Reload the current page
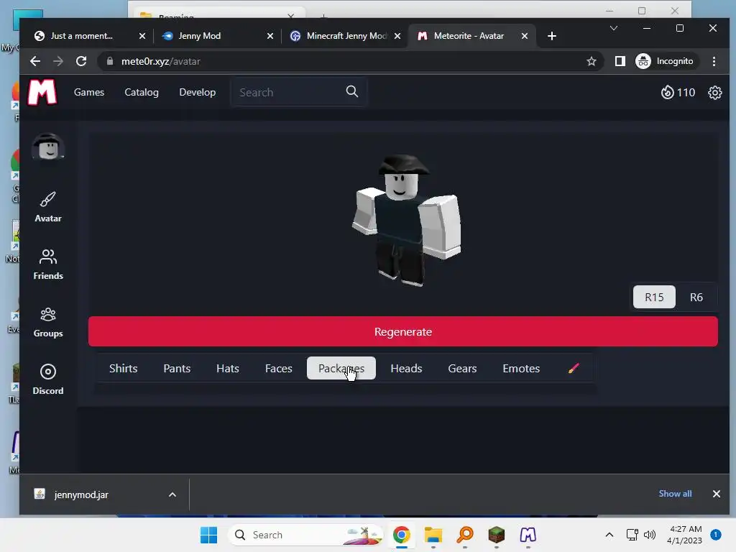Image resolution: width=736 pixels, height=552 pixels. tap(81, 61)
